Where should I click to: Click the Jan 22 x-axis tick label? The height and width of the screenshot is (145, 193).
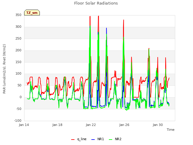point(91,125)
